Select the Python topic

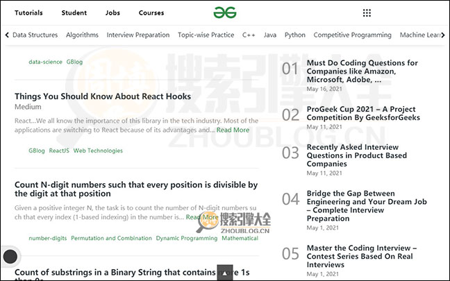click(294, 35)
